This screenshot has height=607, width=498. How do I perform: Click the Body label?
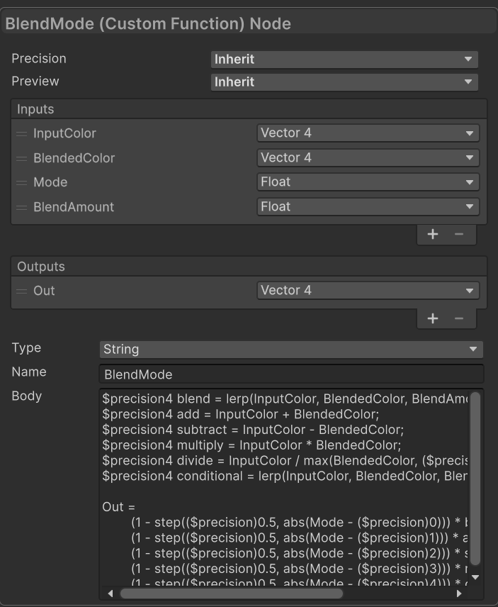point(27,396)
